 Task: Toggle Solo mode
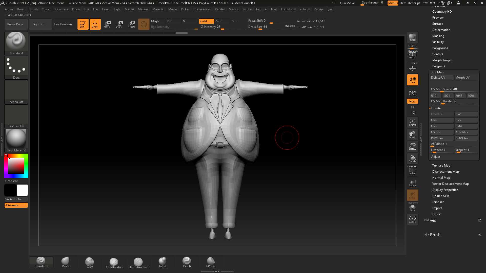[412, 207]
